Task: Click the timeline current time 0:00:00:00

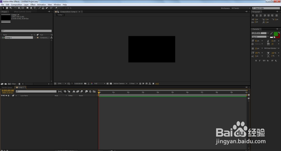Action: pyautogui.click(x=8, y=91)
